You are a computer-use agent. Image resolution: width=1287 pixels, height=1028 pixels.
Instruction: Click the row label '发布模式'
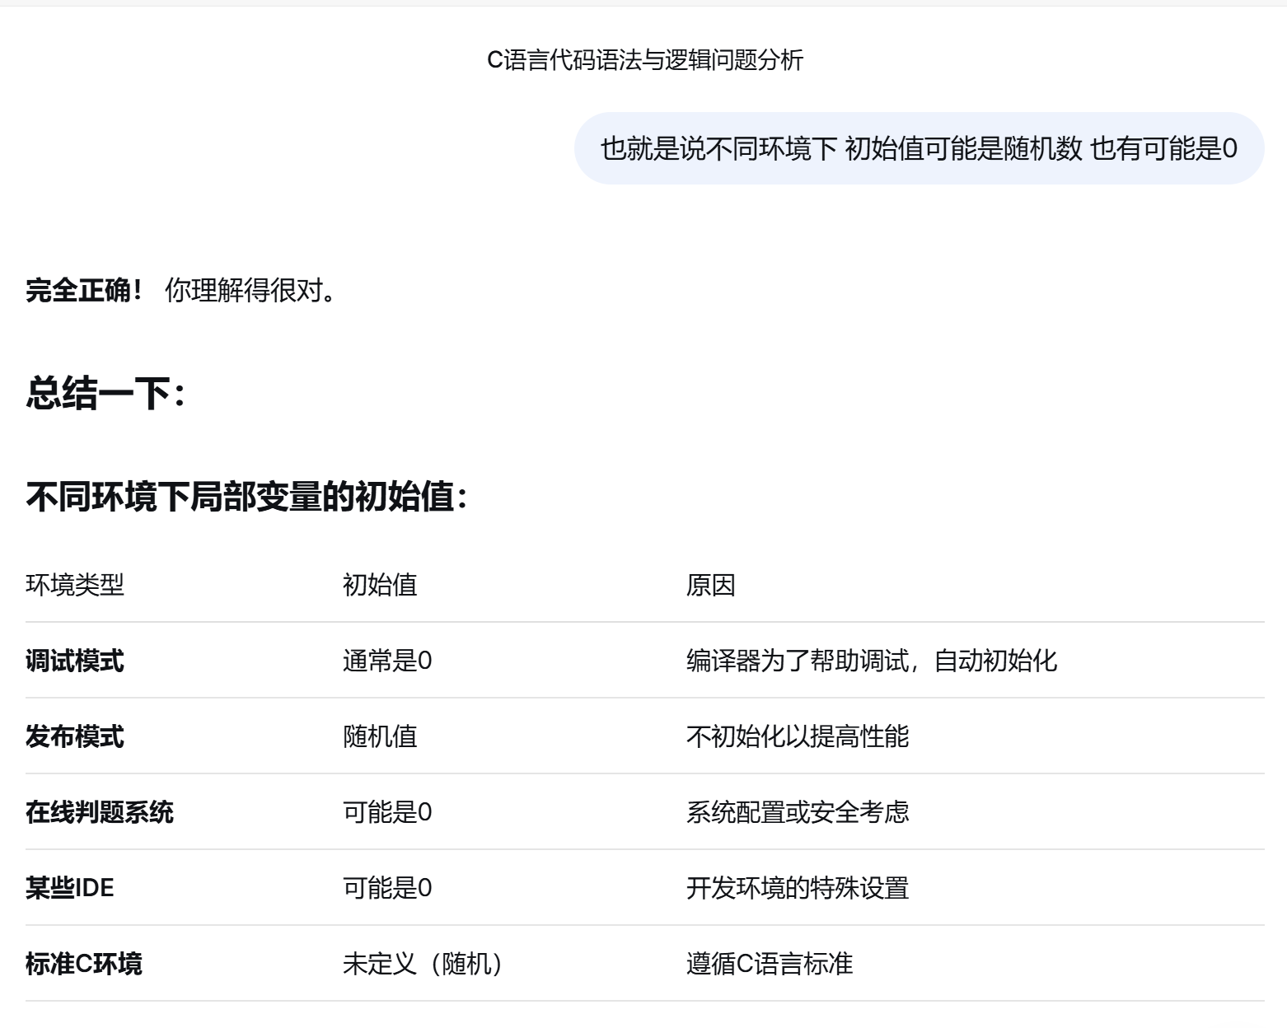pyautogui.click(x=75, y=736)
